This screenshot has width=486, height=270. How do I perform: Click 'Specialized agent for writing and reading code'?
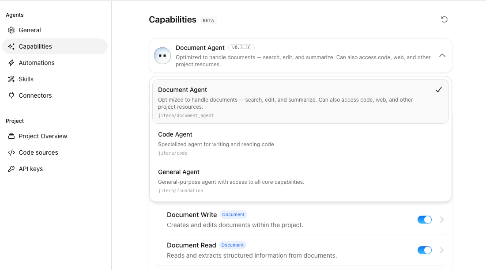pyautogui.click(x=216, y=145)
